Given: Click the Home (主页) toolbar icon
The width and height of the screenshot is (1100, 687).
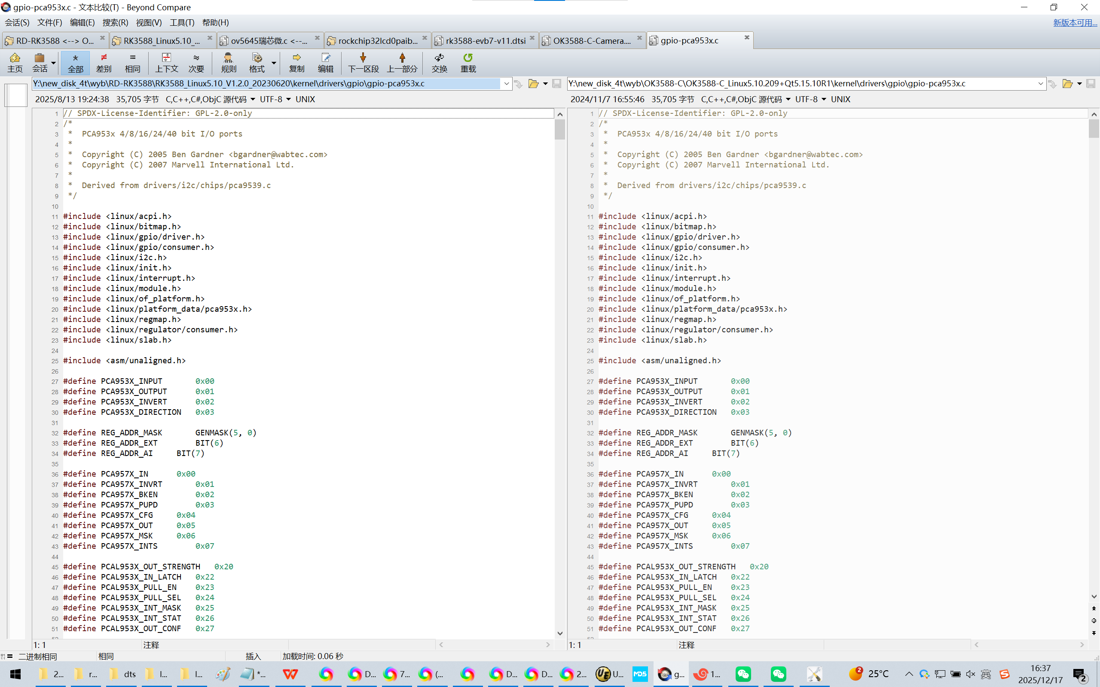Looking at the screenshot, I should (x=15, y=62).
